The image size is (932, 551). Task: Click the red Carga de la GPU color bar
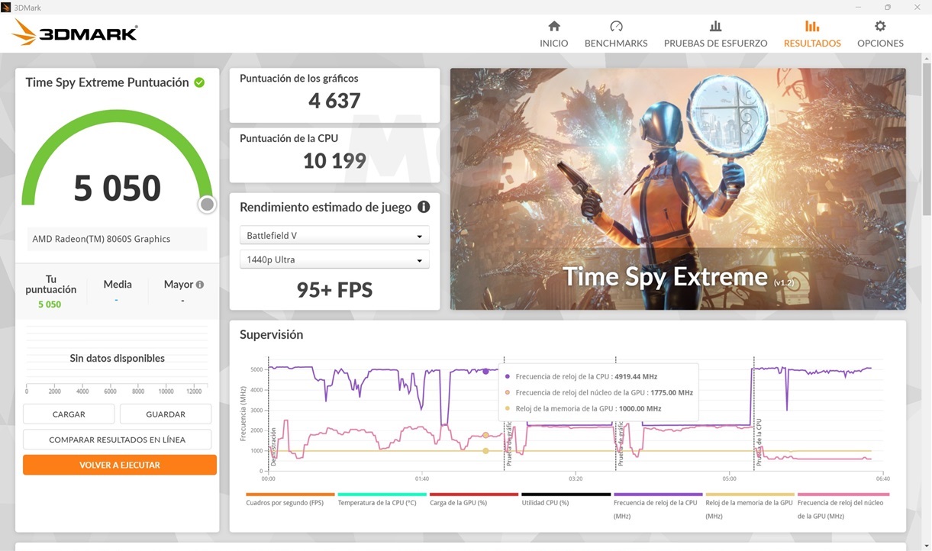pos(472,494)
